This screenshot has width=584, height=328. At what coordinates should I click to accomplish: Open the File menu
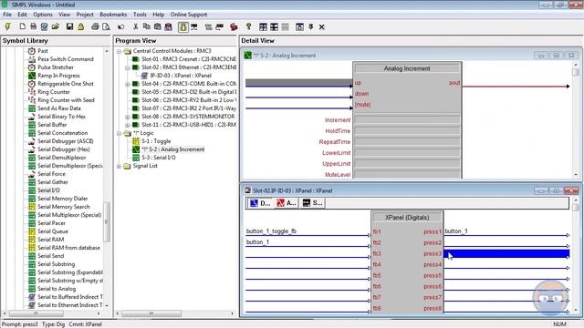7,15
